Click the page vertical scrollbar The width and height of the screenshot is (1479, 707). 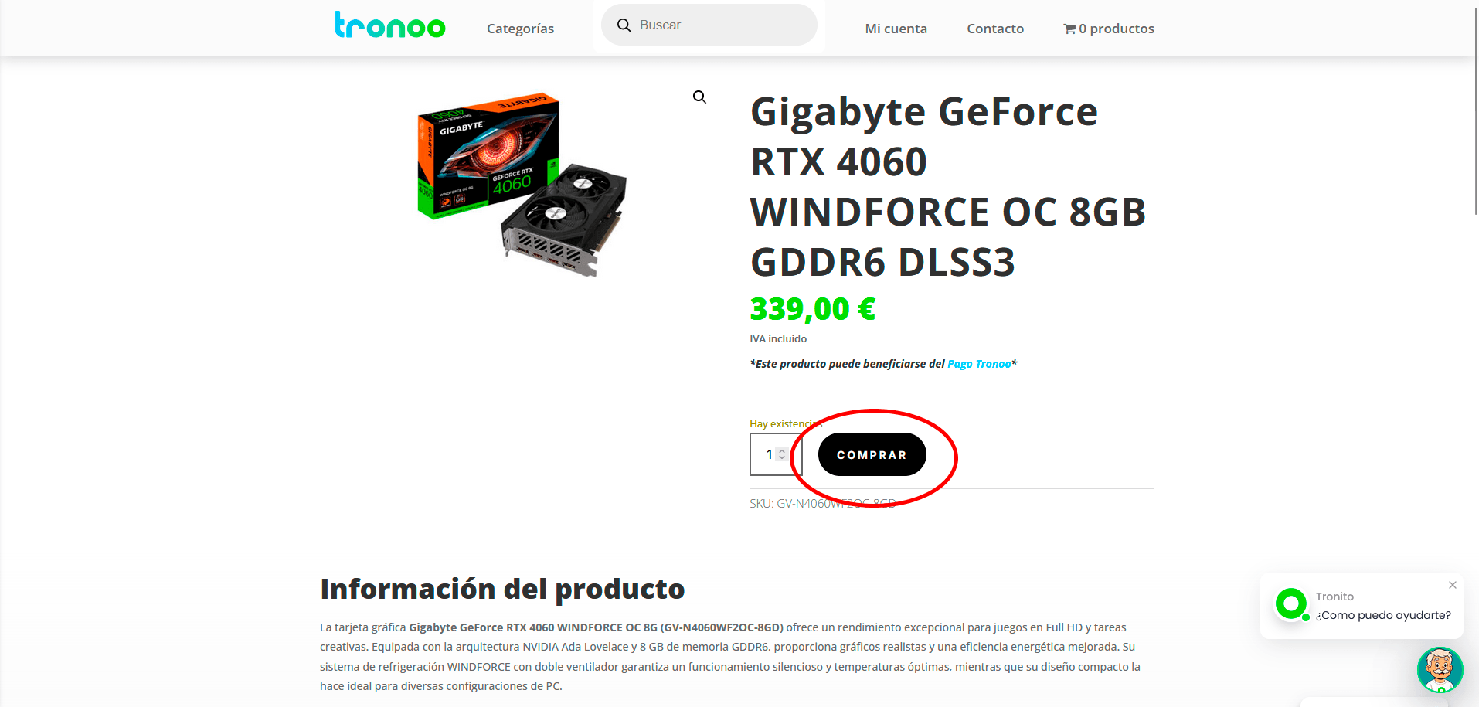[1476, 108]
